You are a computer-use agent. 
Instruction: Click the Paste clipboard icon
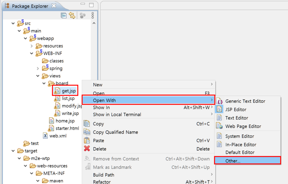[x=87, y=140]
